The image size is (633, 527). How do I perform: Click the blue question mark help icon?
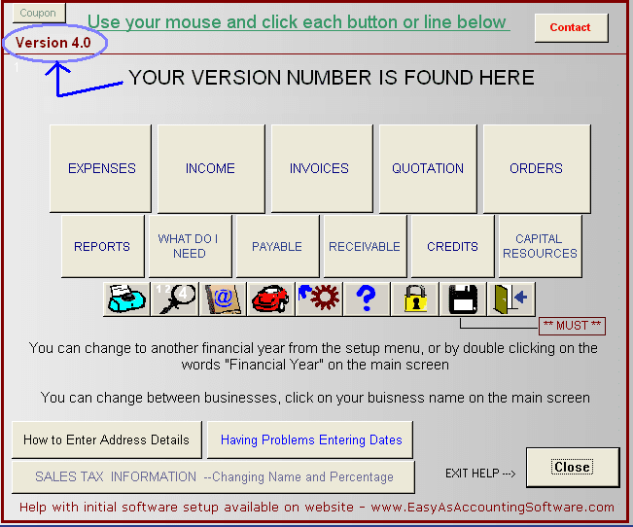[x=367, y=299]
